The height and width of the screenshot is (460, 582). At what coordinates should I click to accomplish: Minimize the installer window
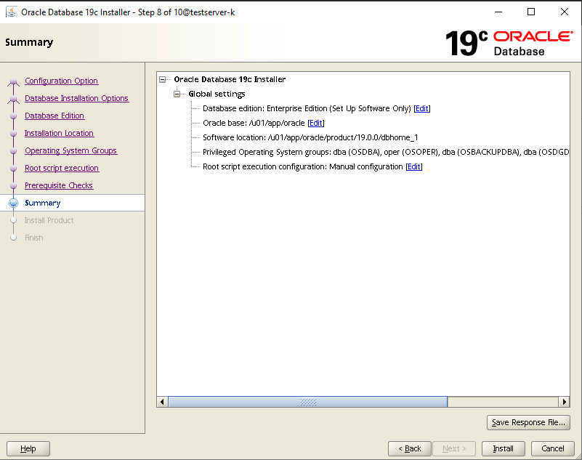click(498, 12)
